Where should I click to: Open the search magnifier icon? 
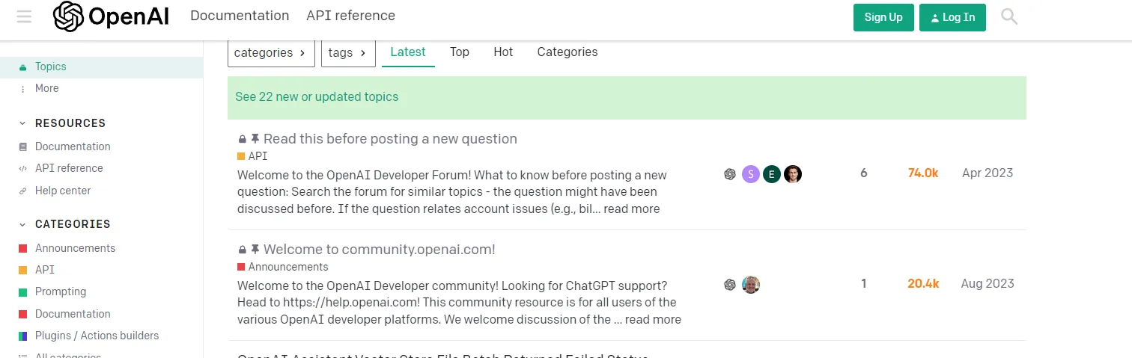1009,16
